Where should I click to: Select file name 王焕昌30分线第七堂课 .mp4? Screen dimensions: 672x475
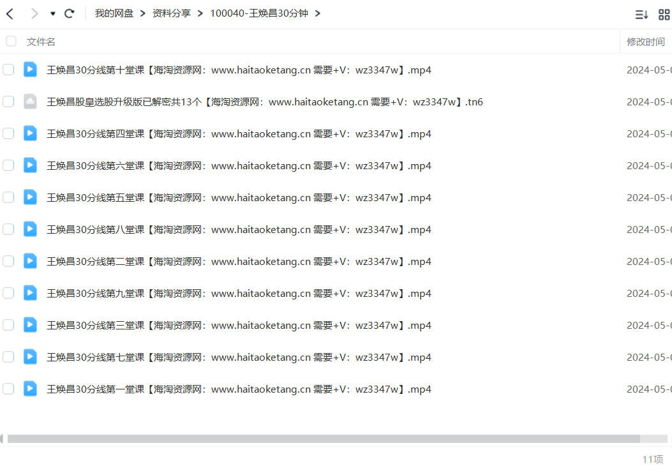pos(239,358)
